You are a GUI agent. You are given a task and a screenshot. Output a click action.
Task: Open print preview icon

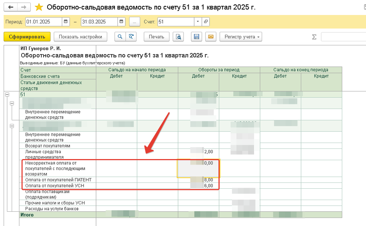178,37
